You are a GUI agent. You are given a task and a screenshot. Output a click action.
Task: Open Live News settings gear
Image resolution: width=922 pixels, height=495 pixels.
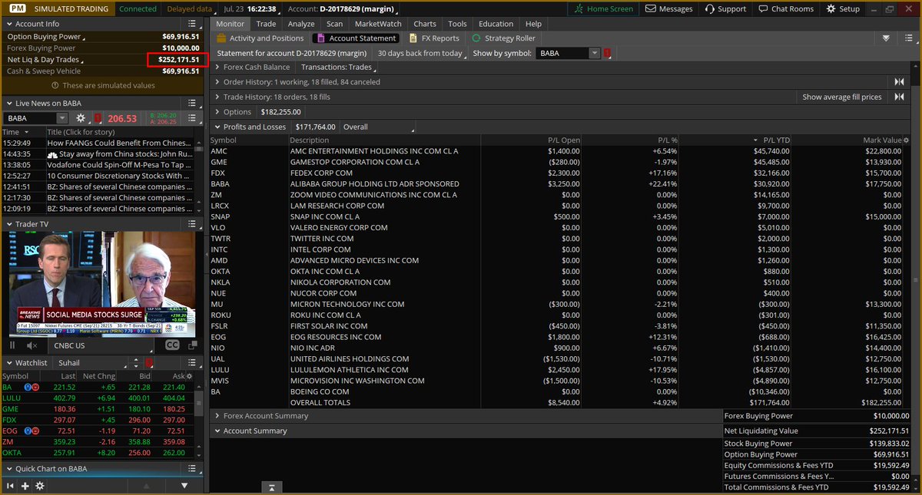point(81,118)
